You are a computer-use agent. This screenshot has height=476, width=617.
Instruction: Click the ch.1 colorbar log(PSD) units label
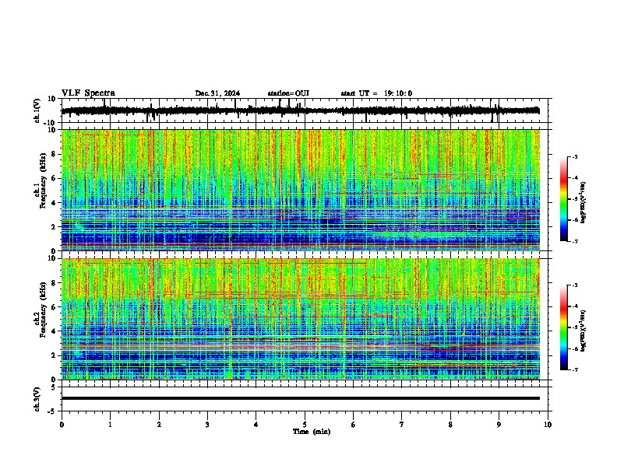(584, 202)
